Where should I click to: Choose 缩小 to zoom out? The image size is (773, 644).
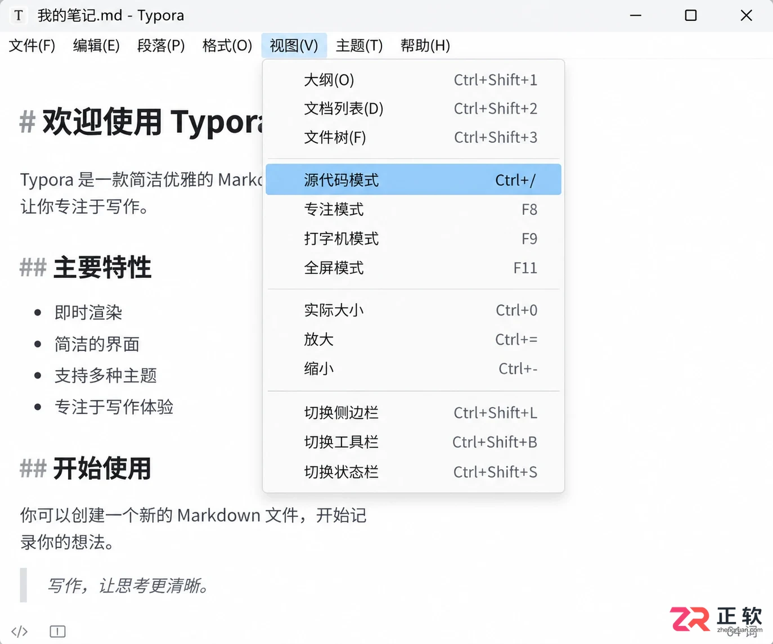414,368
